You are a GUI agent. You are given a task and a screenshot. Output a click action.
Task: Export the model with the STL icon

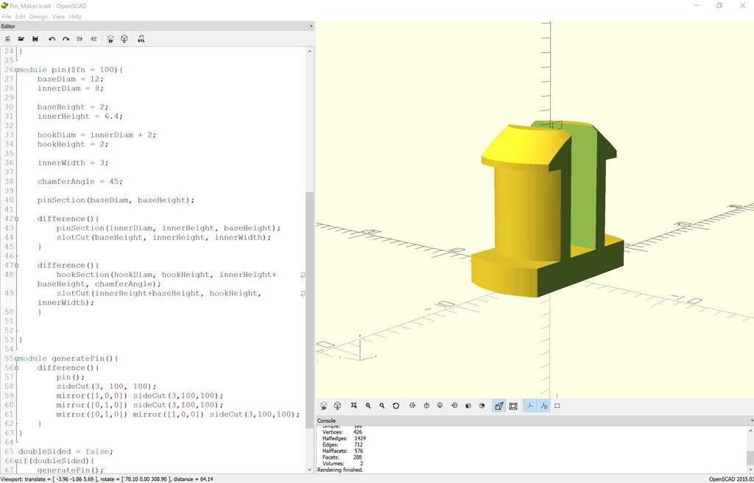point(141,38)
